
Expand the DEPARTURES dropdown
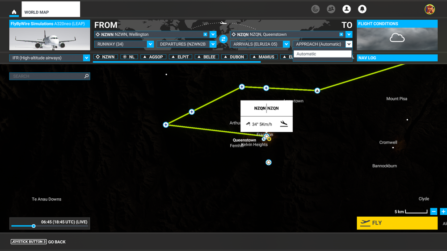(x=213, y=44)
